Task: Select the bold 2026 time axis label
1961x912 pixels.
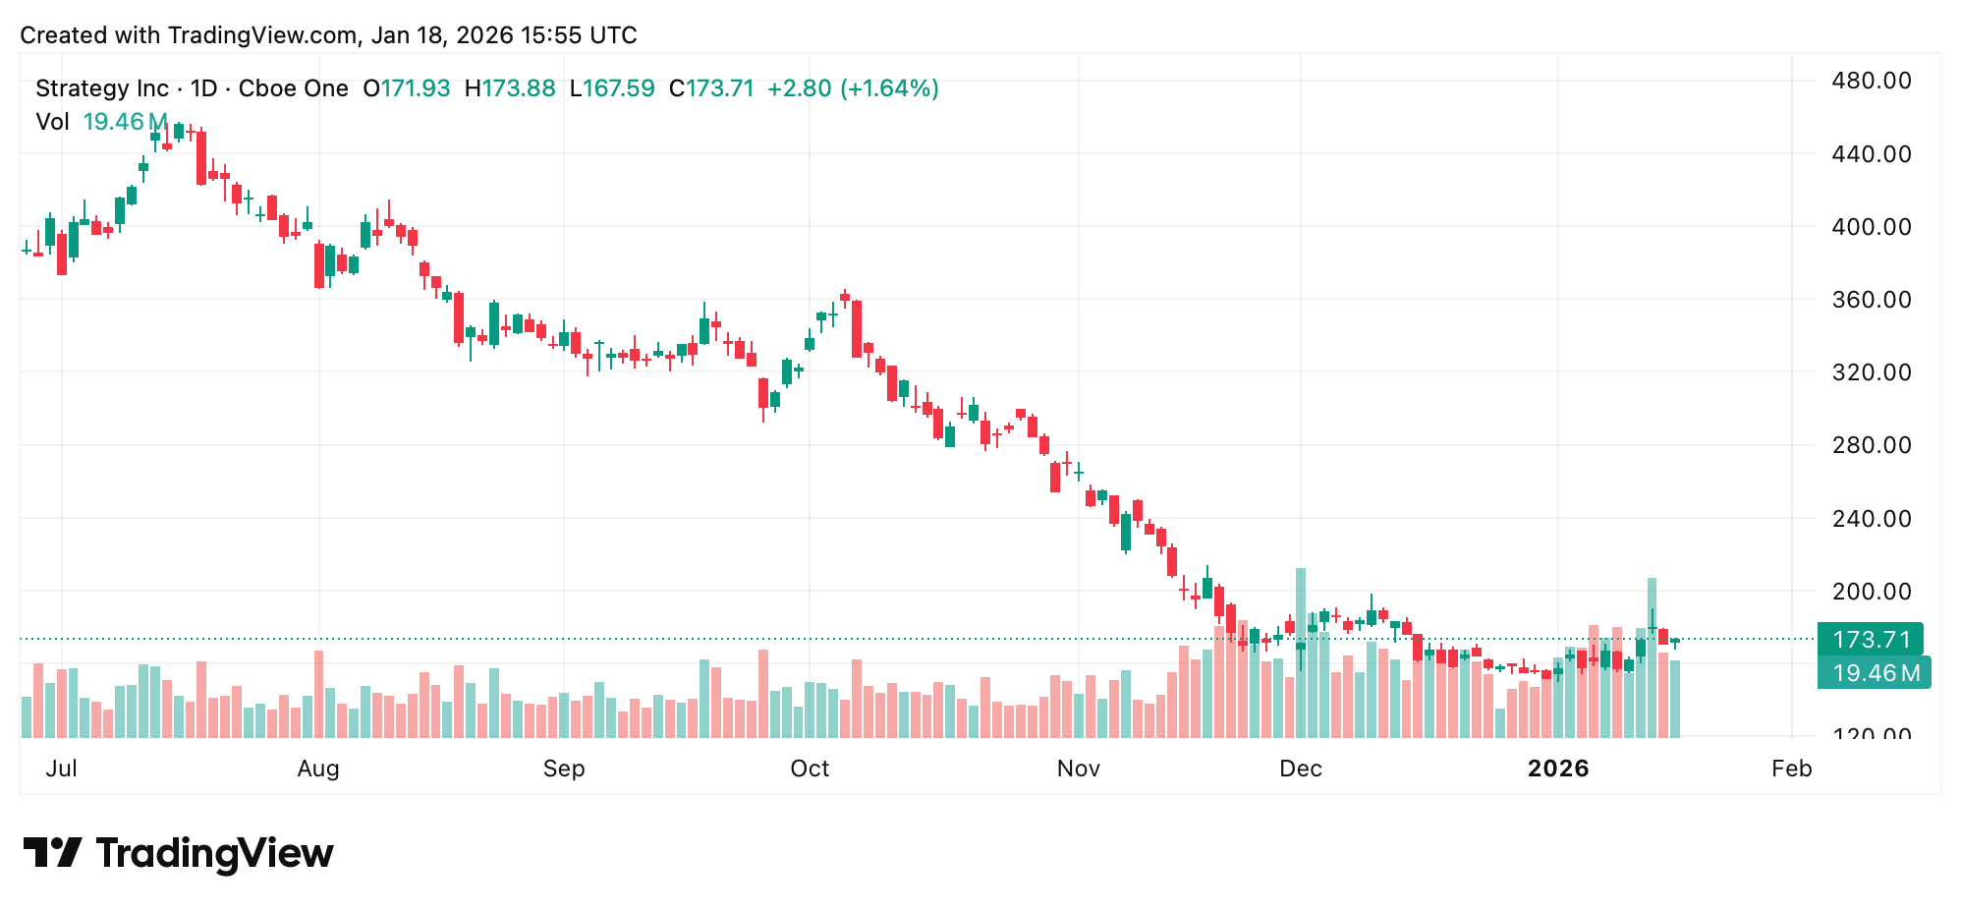Action: [x=1558, y=769]
